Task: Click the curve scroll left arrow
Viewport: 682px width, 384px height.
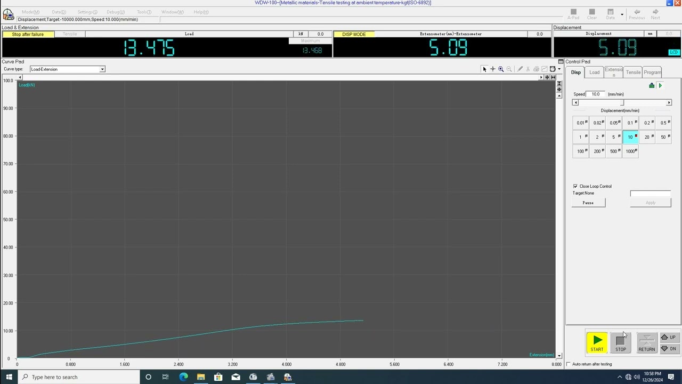Action: tap(20, 77)
